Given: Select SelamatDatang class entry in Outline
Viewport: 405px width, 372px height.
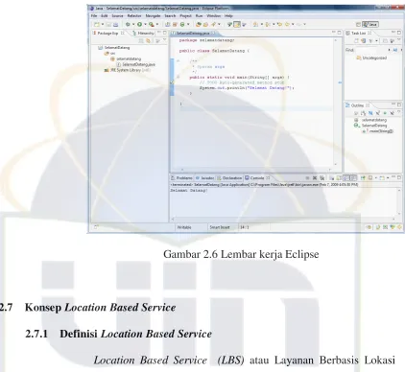Looking at the screenshot, I should [x=370, y=126].
